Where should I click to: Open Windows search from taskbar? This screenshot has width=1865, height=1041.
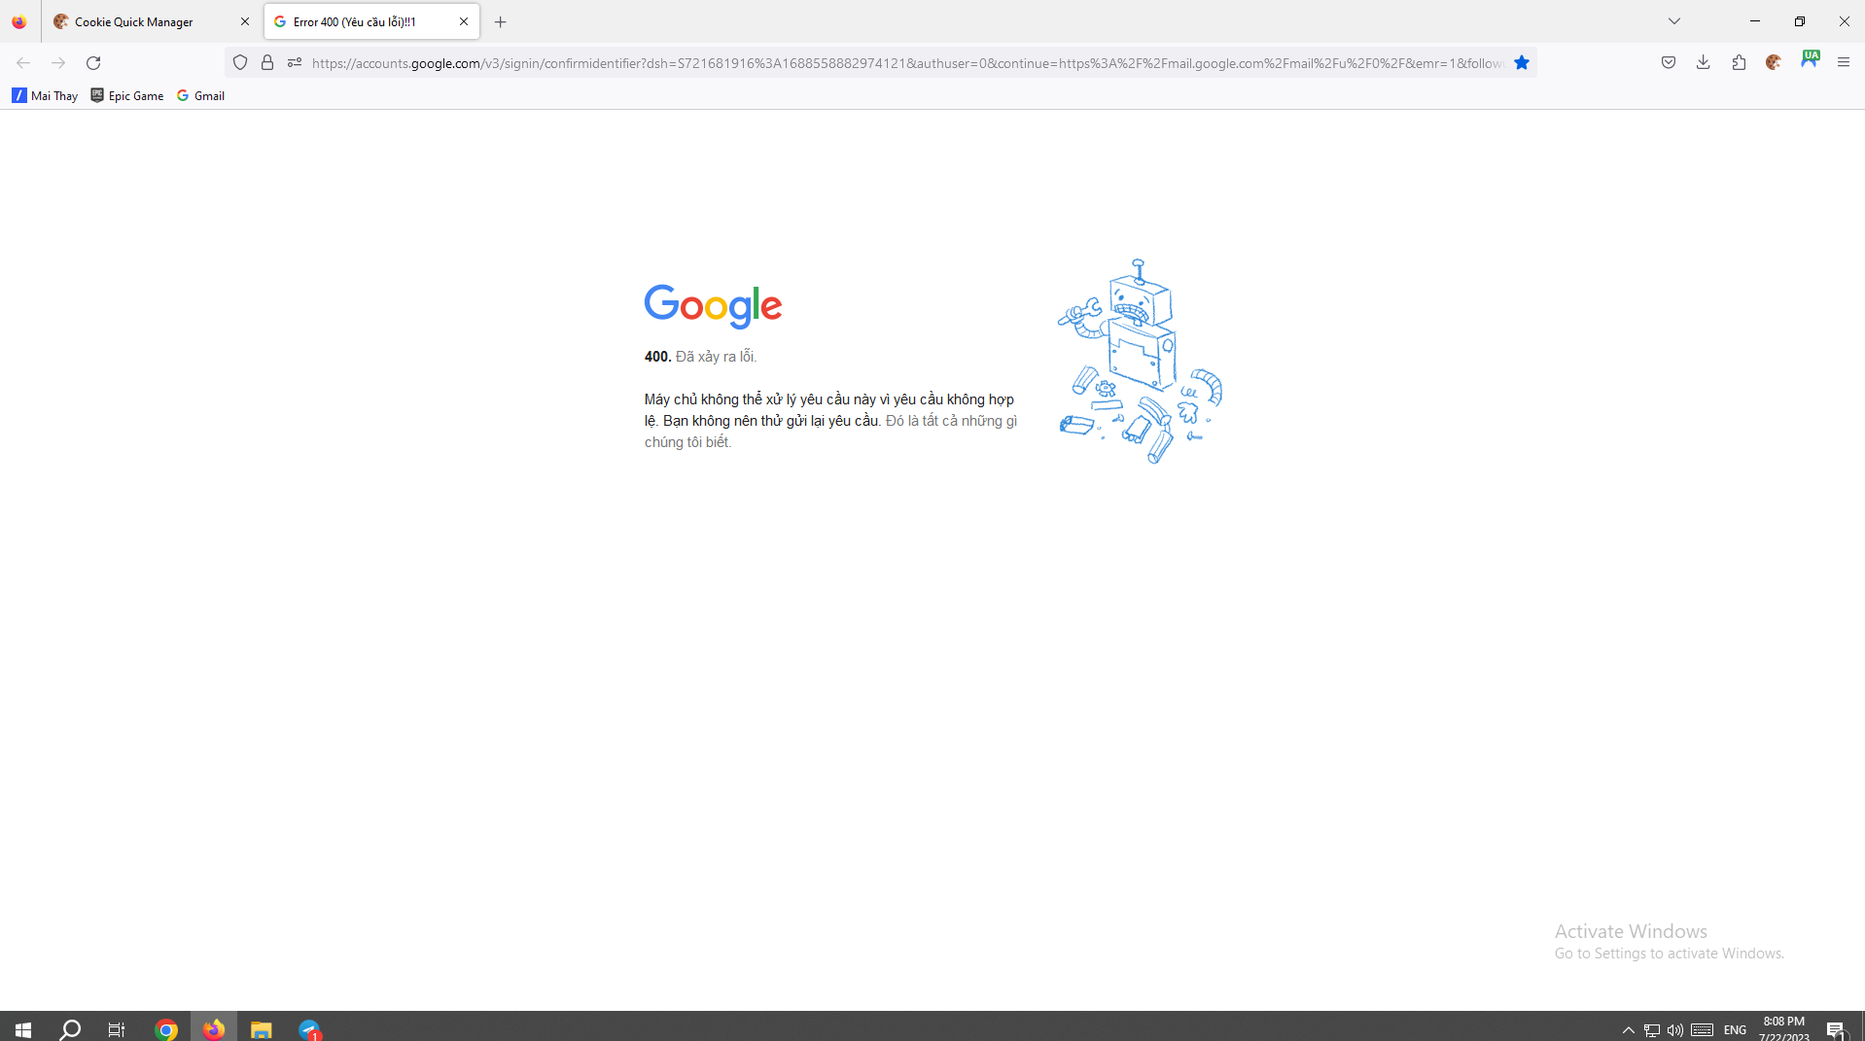(x=70, y=1029)
